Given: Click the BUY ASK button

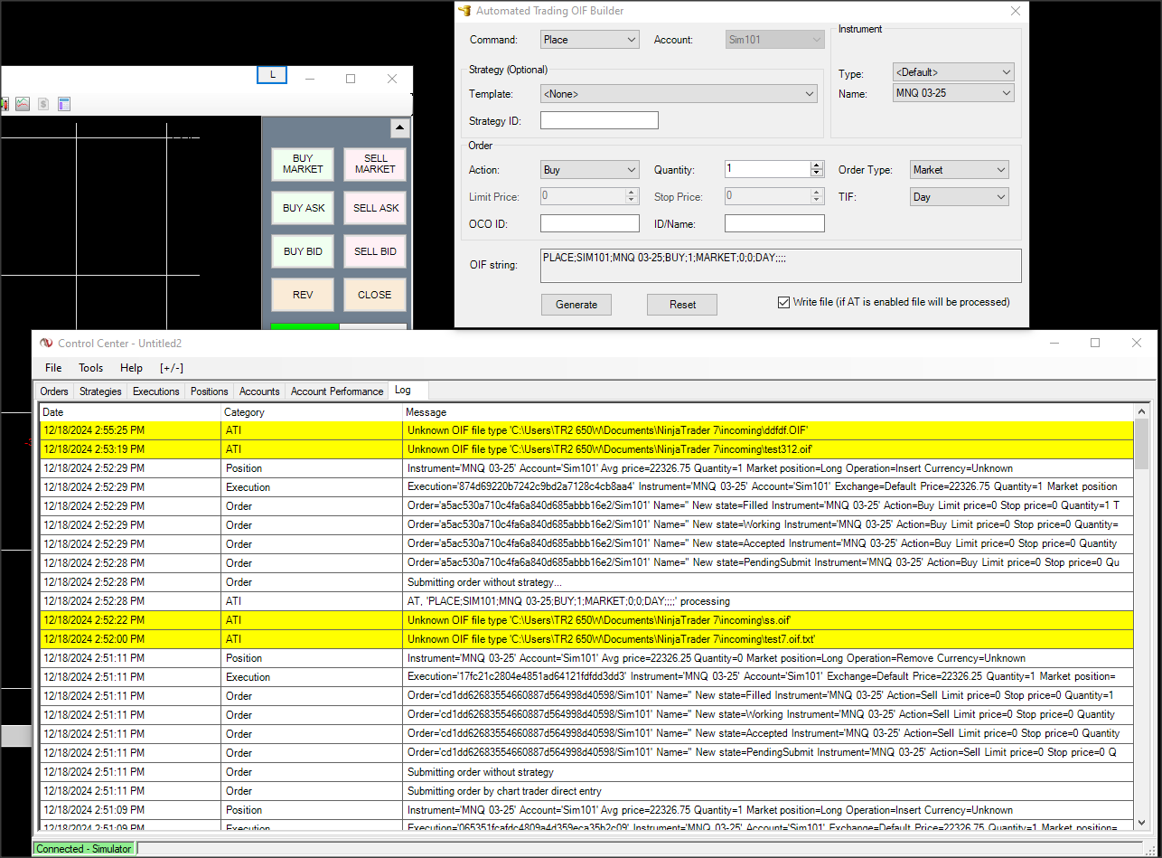Looking at the screenshot, I should (303, 208).
